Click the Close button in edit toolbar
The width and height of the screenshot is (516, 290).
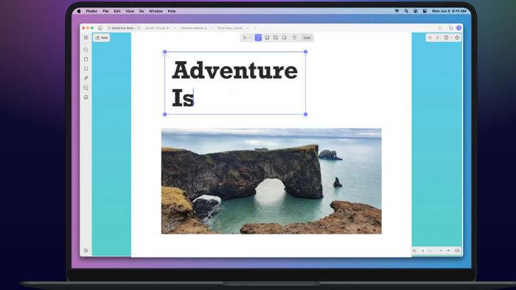point(307,38)
